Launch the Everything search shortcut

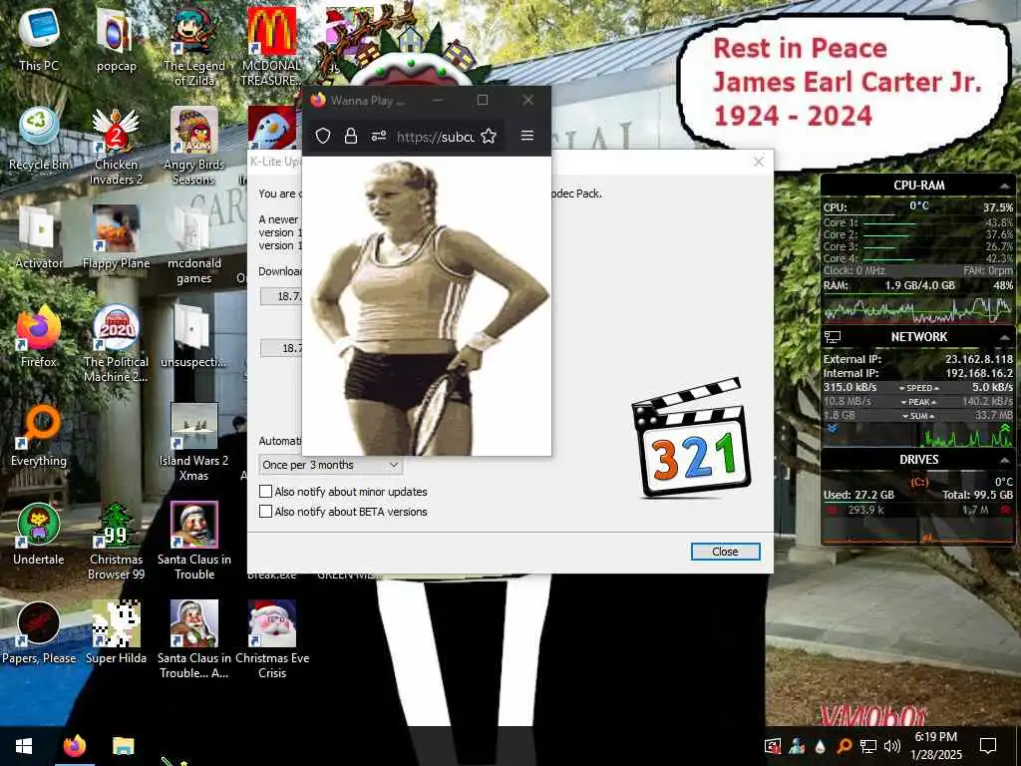click(x=39, y=435)
